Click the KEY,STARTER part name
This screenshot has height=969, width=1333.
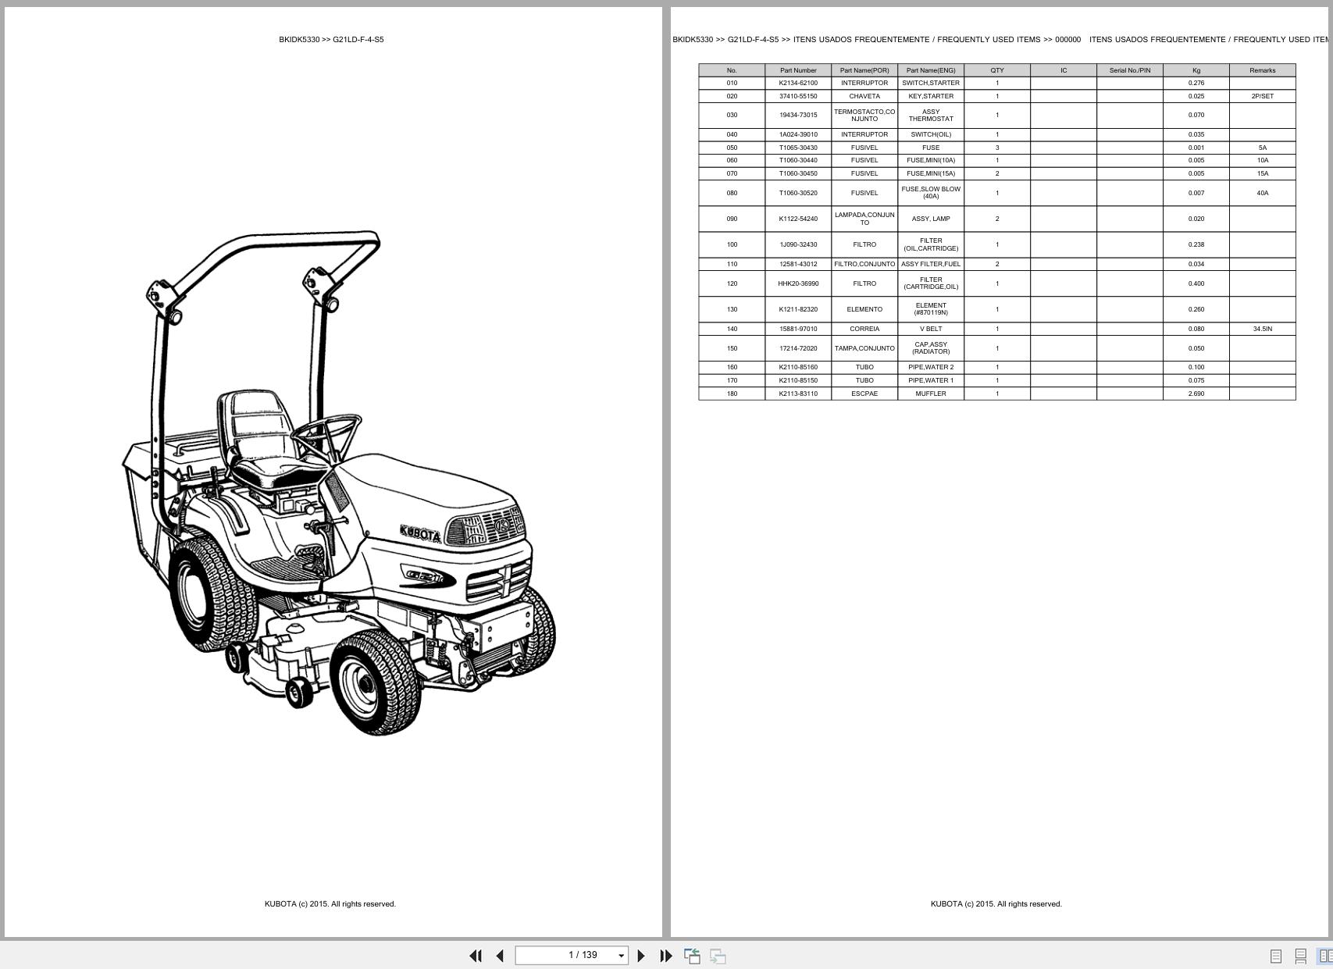[931, 96]
